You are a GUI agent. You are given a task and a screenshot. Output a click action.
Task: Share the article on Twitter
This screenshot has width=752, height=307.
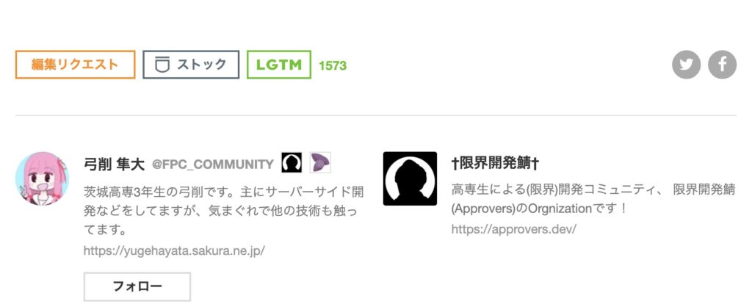coord(687,65)
